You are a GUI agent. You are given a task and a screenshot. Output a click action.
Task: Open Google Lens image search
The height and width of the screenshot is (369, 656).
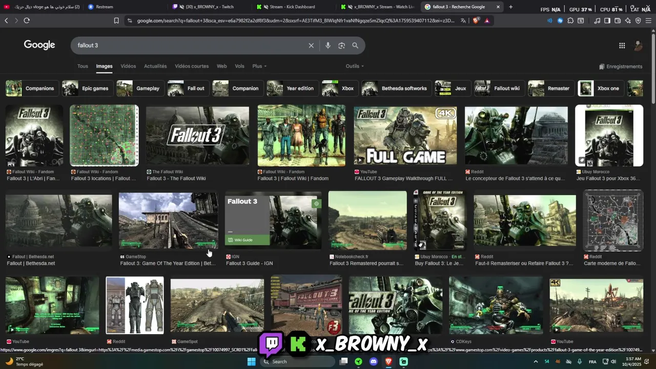point(342,46)
